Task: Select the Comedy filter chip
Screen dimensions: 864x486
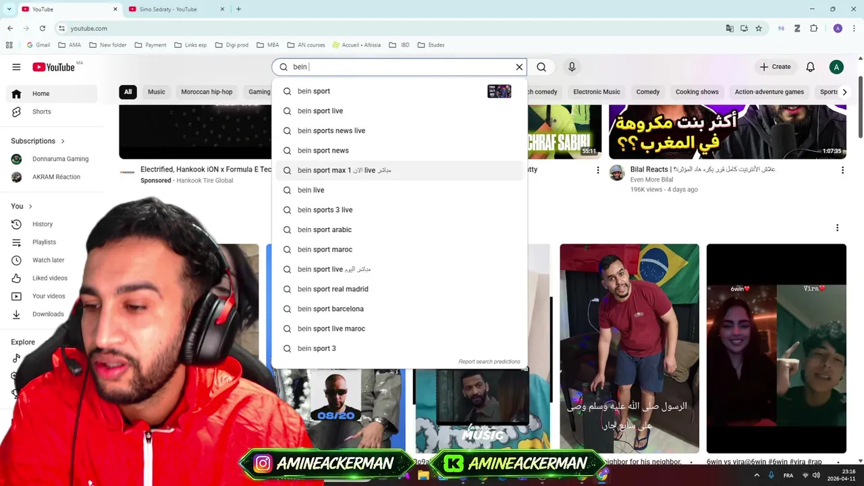Action: (x=648, y=92)
